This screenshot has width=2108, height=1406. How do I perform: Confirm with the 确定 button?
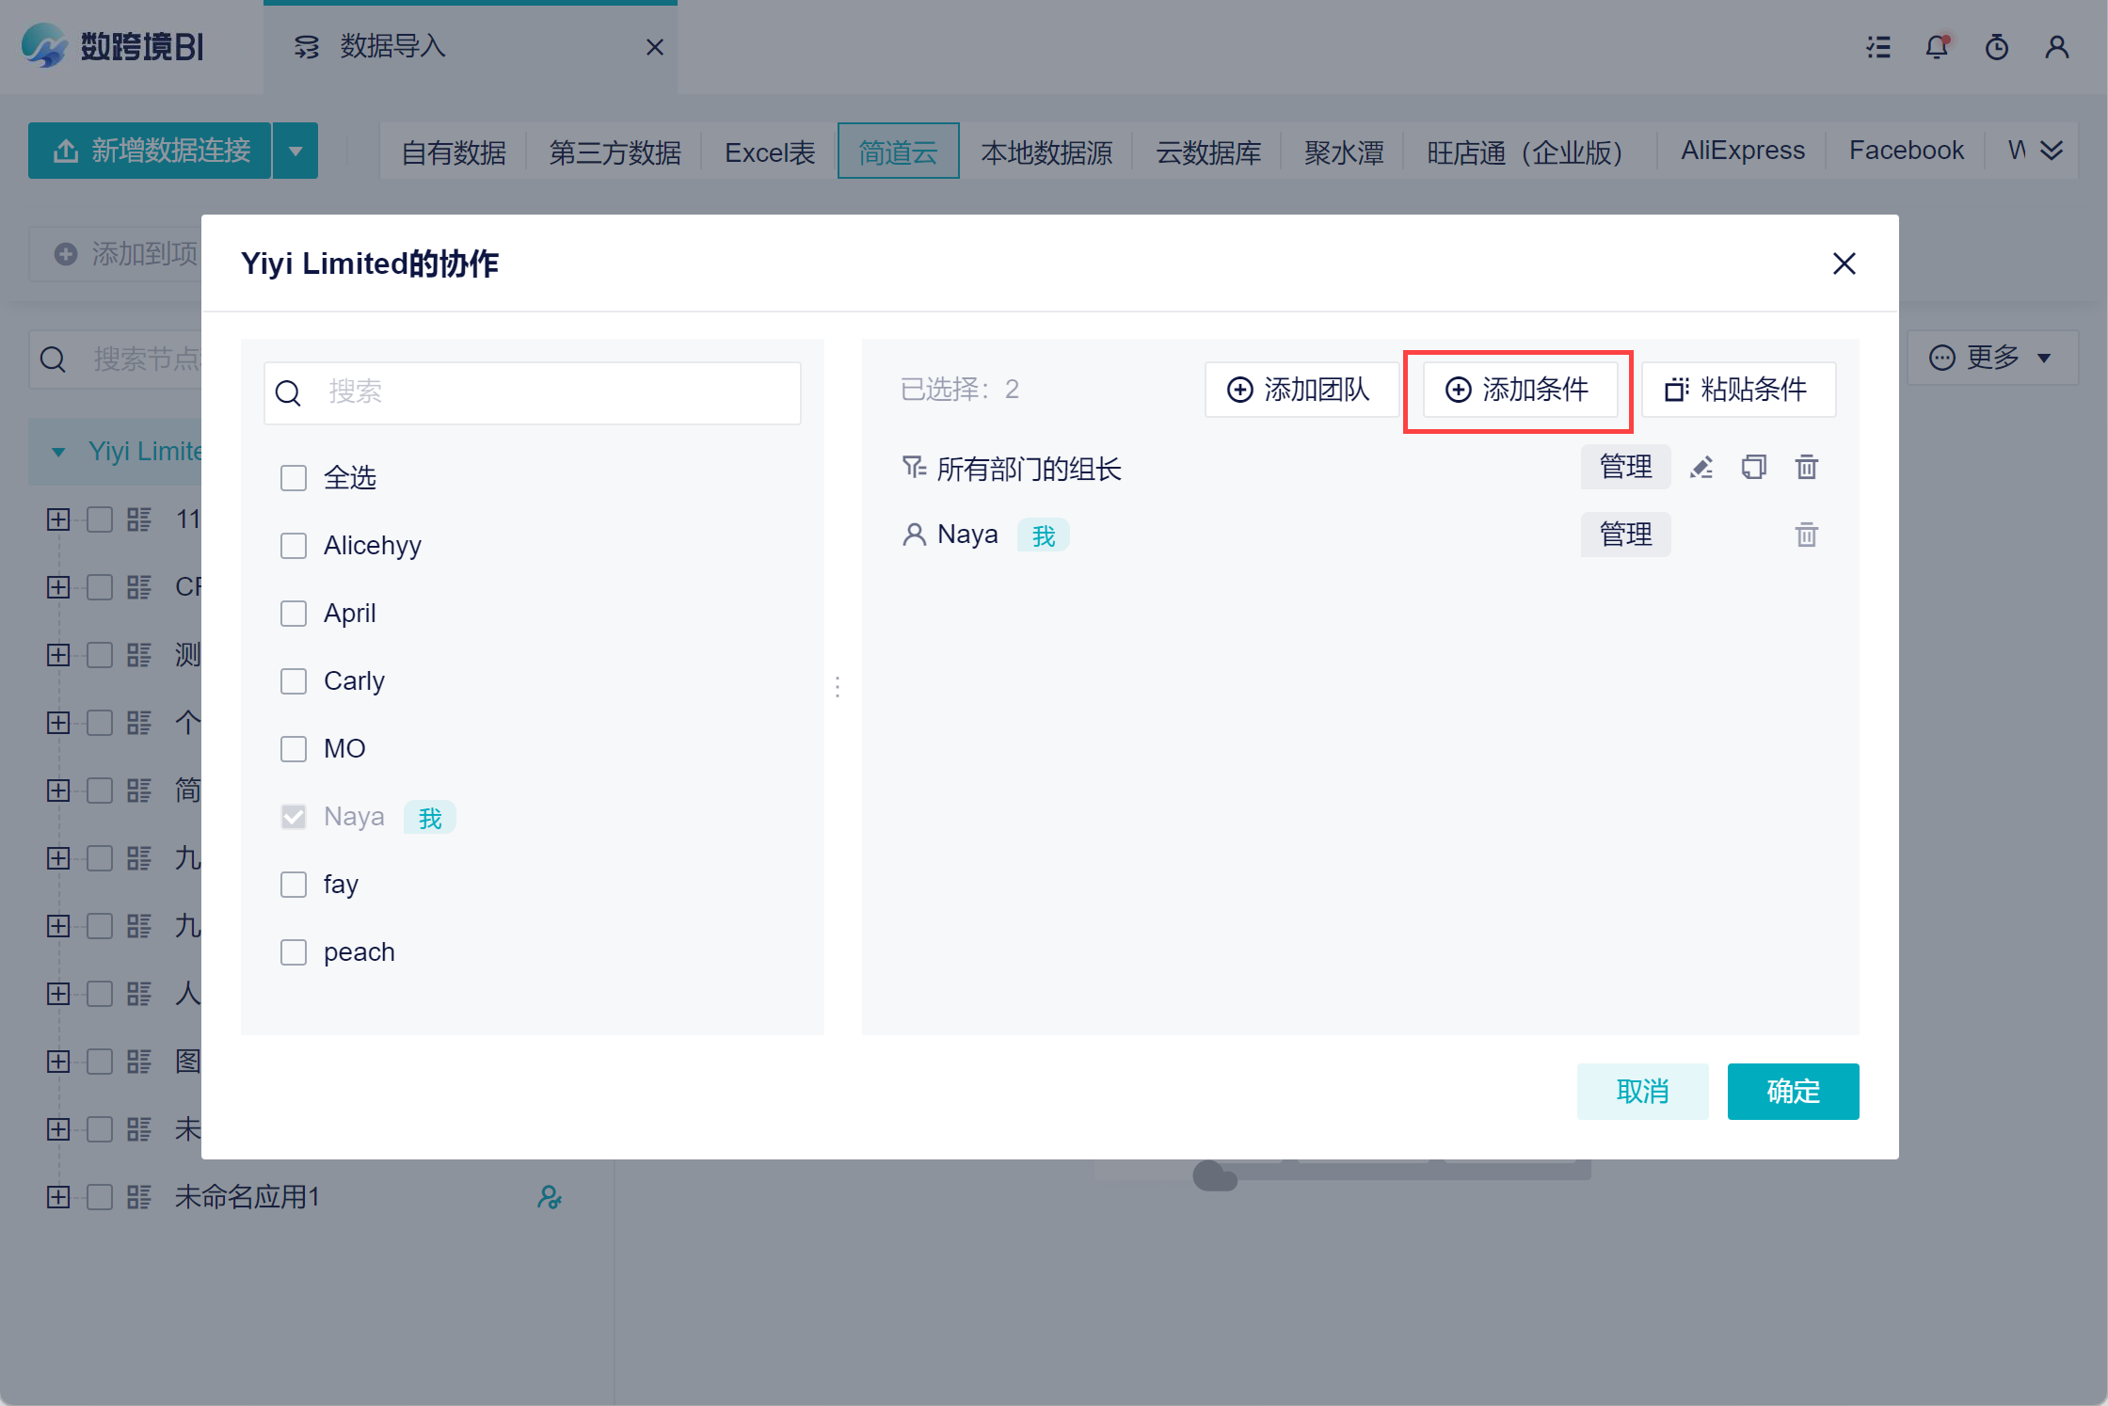(1793, 1092)
